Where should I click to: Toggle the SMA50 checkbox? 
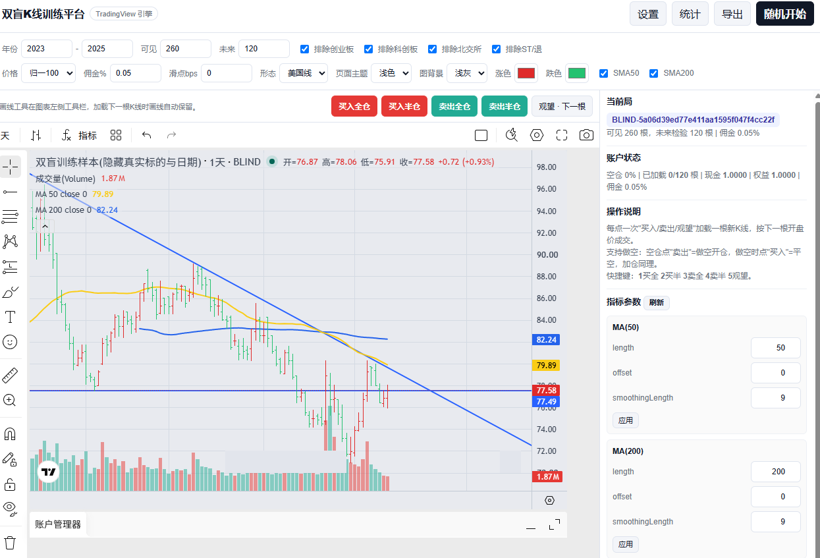(x=603, y=73)
